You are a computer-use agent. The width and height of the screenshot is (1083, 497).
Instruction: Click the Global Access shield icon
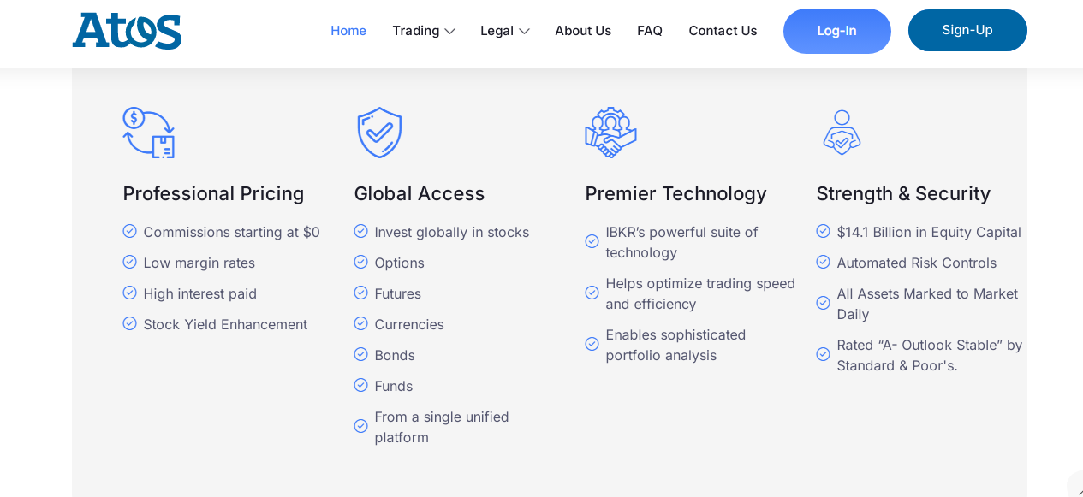coord(379,133)
